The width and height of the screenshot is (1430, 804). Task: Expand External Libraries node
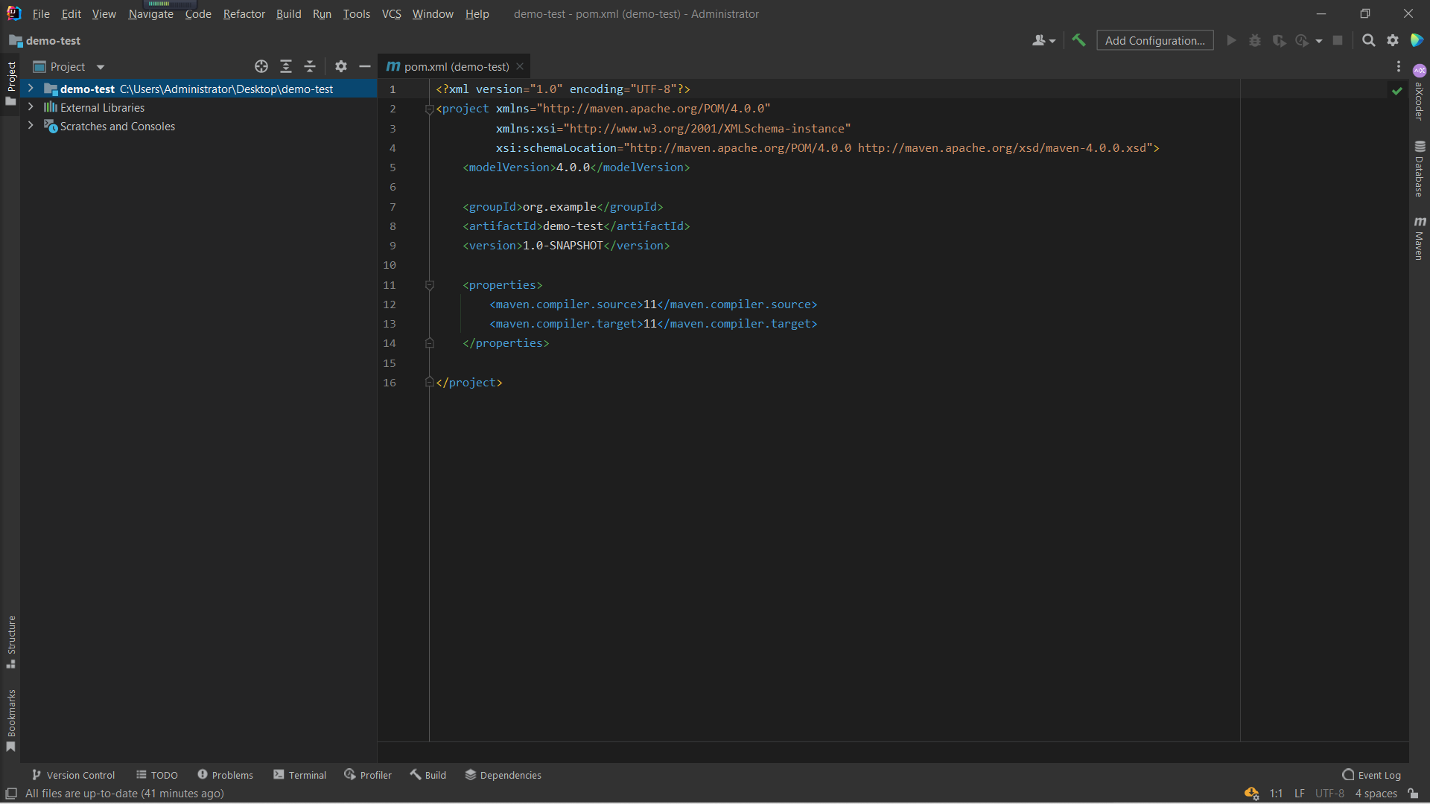click(31, 107)
